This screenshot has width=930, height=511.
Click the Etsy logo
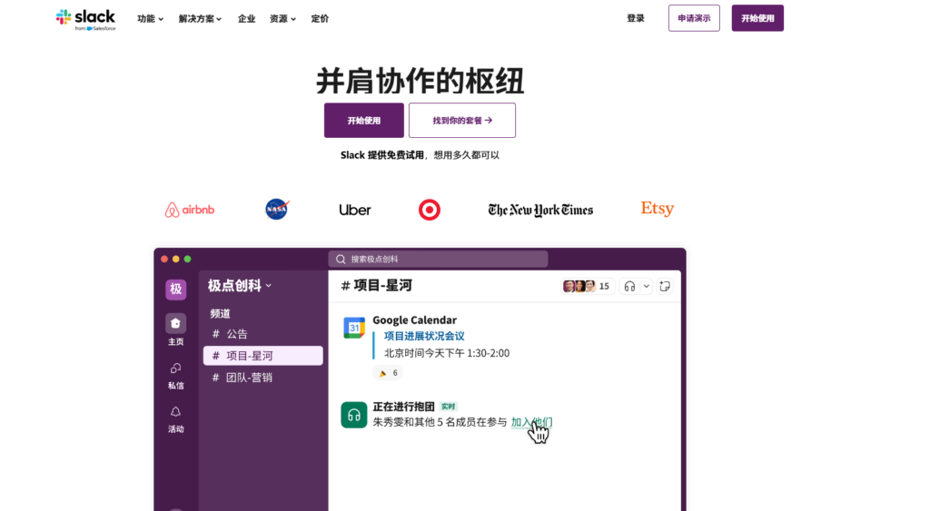[x=658, y=209]
